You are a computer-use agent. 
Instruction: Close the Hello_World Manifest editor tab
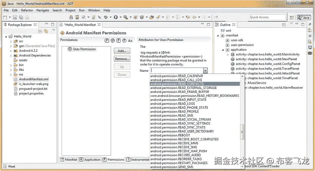[99, 25]
